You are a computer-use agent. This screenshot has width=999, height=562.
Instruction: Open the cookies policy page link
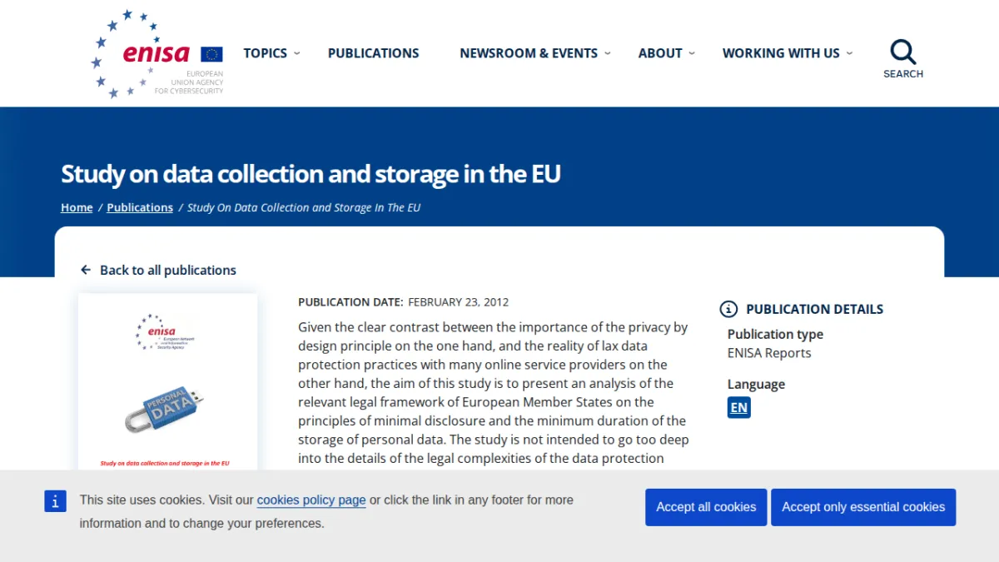pos(311,500)
